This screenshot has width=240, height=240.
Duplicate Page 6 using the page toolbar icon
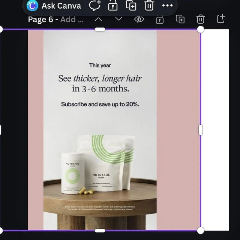[x=180, y=19]
